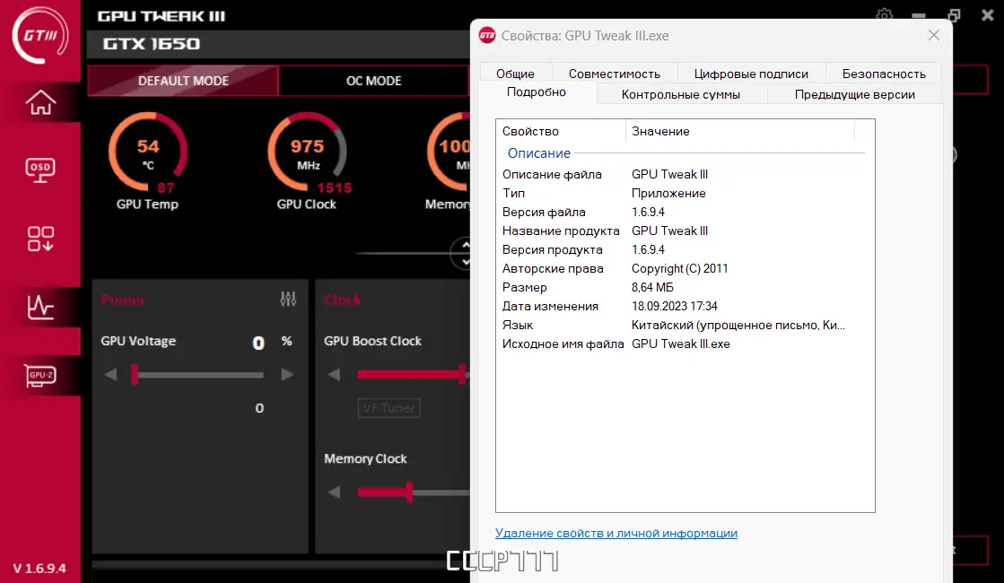Select the Подробно tab

[536, 92]
